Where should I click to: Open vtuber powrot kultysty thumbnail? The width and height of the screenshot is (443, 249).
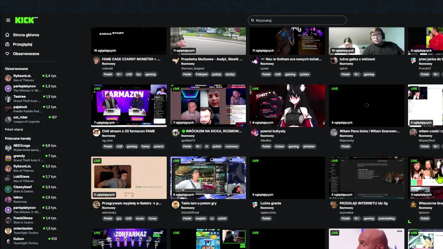pyautogui.click(x=287, y=105)
